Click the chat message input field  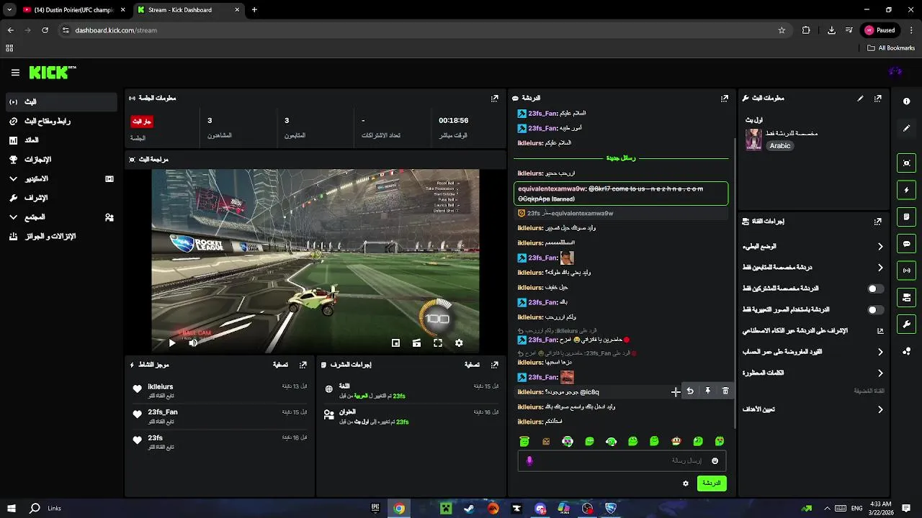click(x=622, y=461)
